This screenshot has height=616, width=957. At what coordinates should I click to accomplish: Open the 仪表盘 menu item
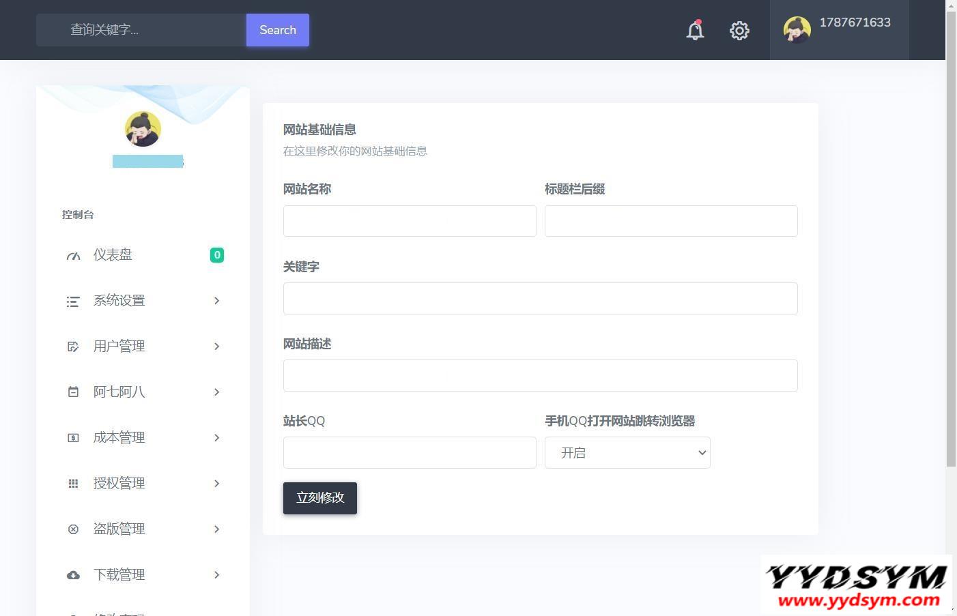(x=113, y=255)
